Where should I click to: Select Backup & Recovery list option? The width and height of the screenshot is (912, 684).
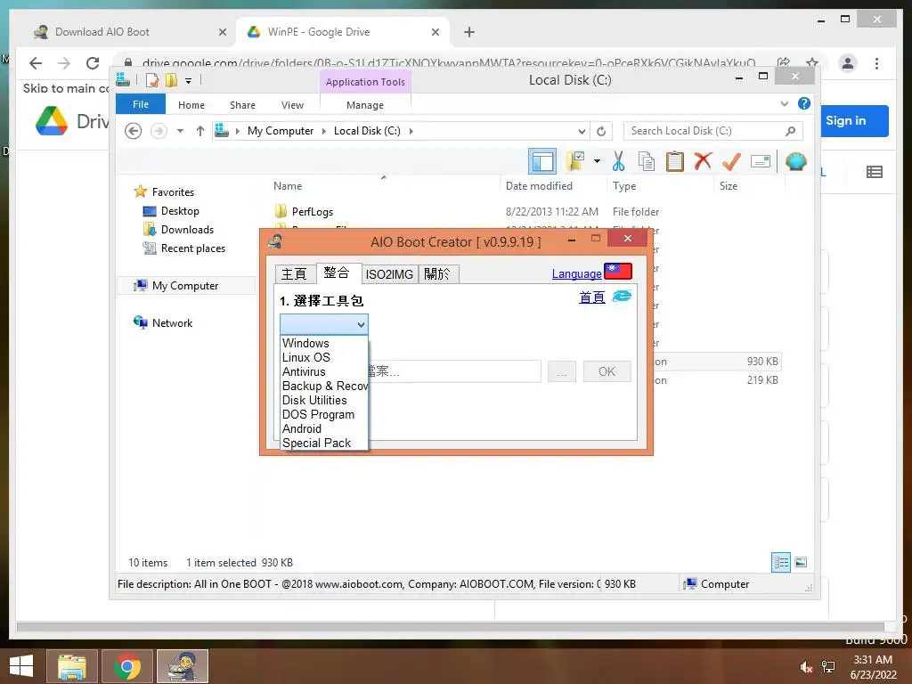click(x=324, y=386)
